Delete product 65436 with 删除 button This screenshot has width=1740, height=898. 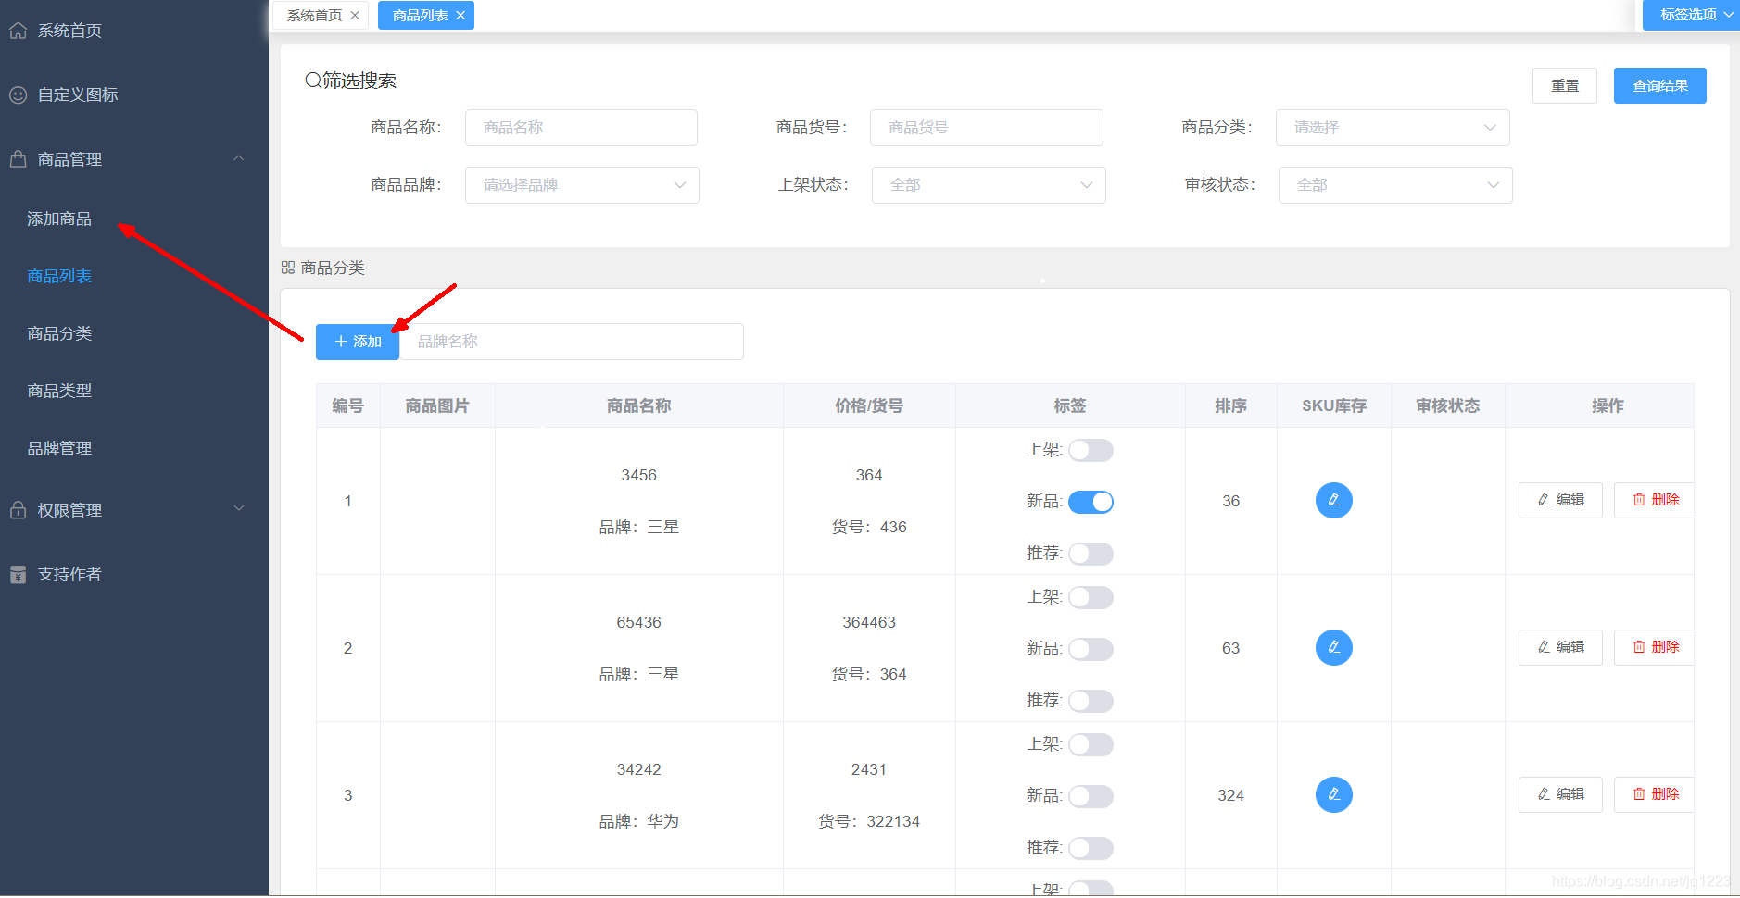1654,647
